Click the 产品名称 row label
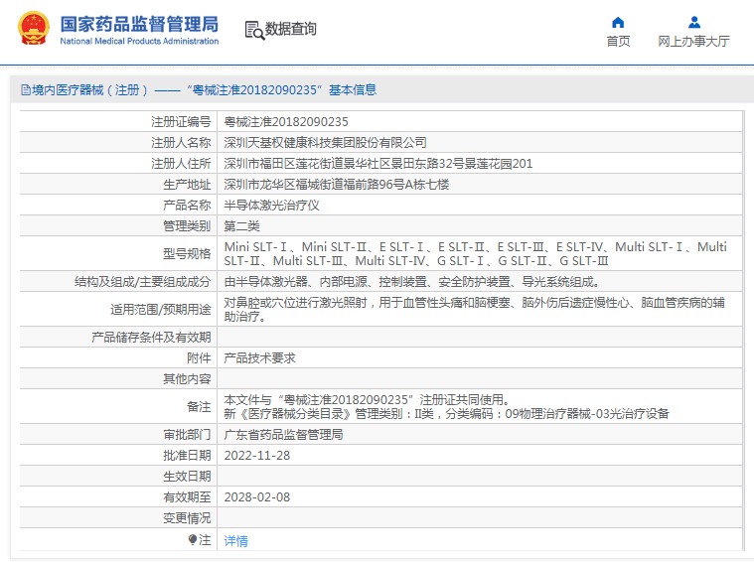 coord(187,206)
